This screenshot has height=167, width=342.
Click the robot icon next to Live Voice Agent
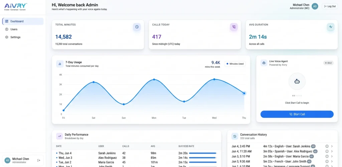point(264,63)
